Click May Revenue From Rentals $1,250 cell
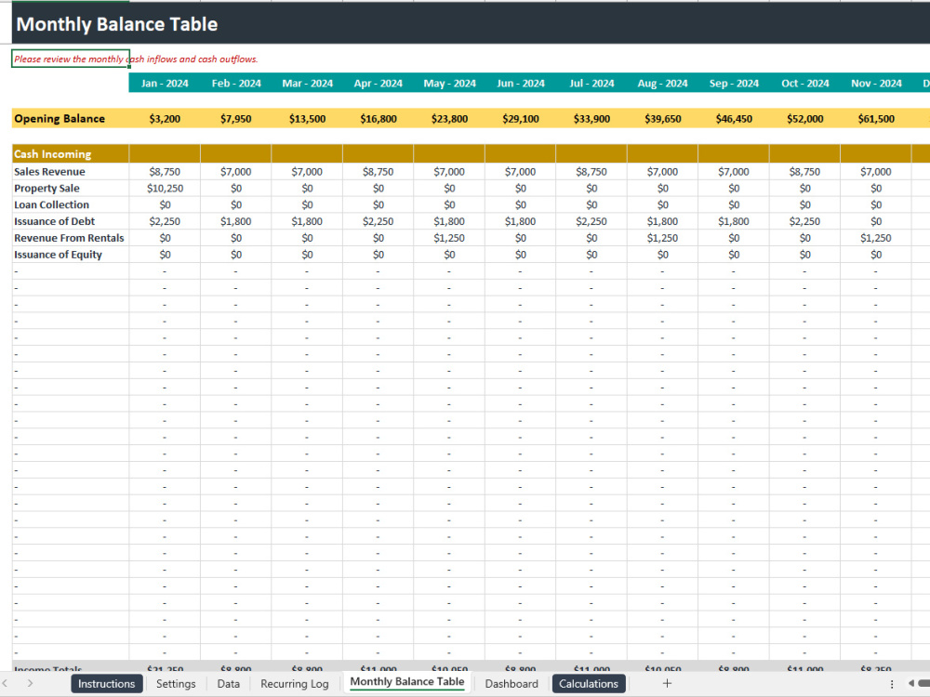This screenshot has width=930, height=697. (449, 238)
